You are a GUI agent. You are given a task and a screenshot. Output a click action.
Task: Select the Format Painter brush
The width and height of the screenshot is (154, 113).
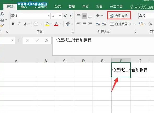click(x=2, y=26)
